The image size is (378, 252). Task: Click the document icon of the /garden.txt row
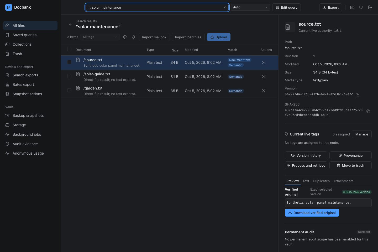[78, 88]
